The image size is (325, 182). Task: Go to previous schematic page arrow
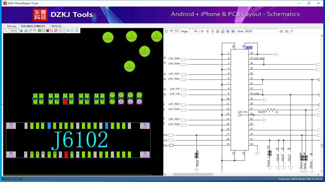pos(207,31)
